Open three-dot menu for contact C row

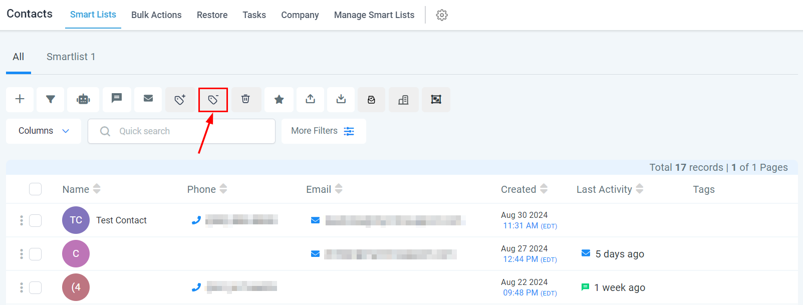point(22,254)
